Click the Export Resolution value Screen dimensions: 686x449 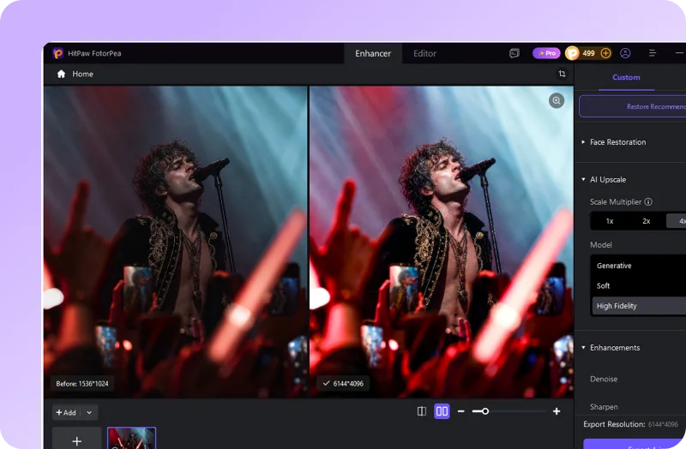click(663, 424)
